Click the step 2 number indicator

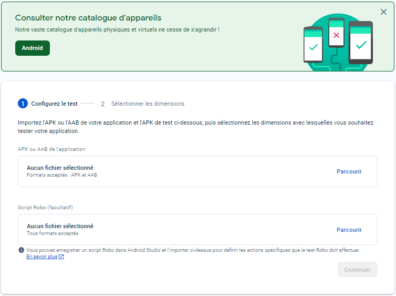coord(103,104)
